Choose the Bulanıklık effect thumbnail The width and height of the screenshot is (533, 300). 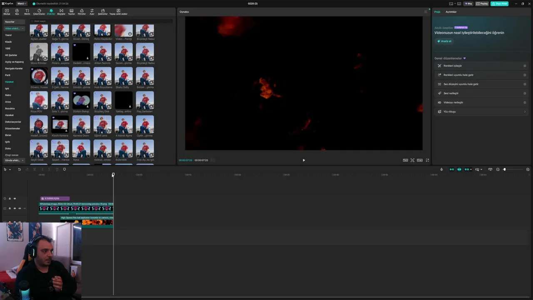point(124,149)
